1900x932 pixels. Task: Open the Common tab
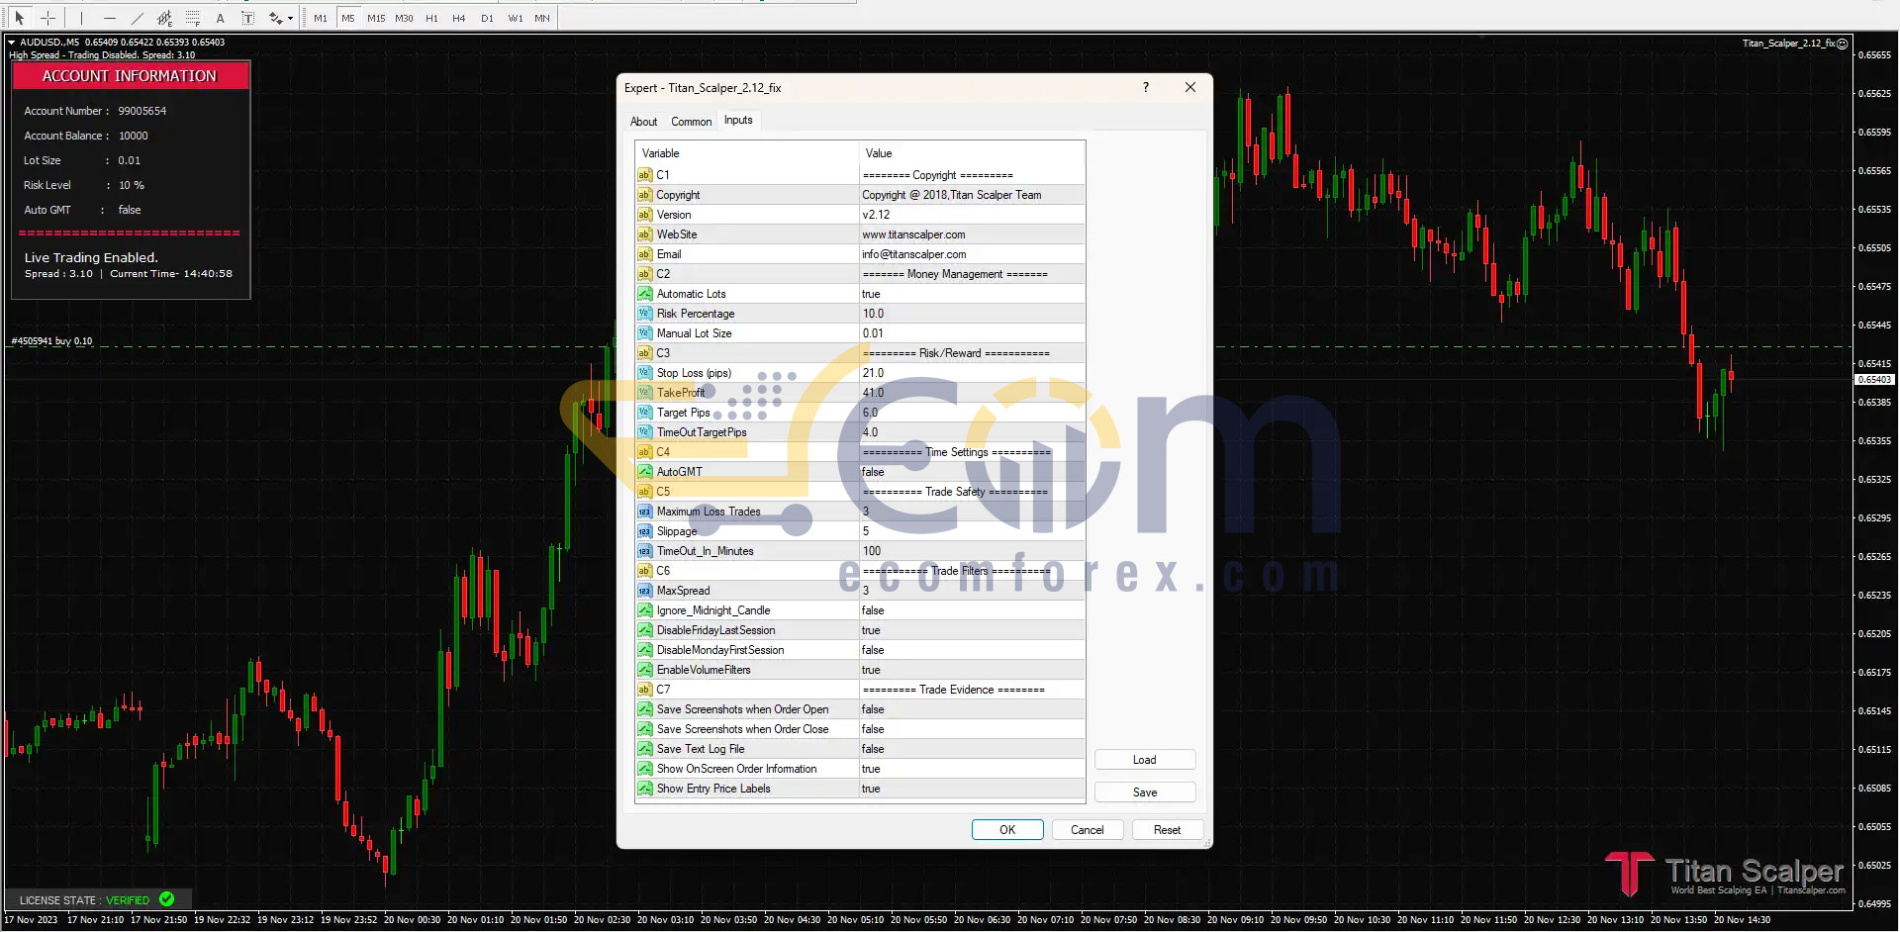pyautogui.click(x=691, y=122)
